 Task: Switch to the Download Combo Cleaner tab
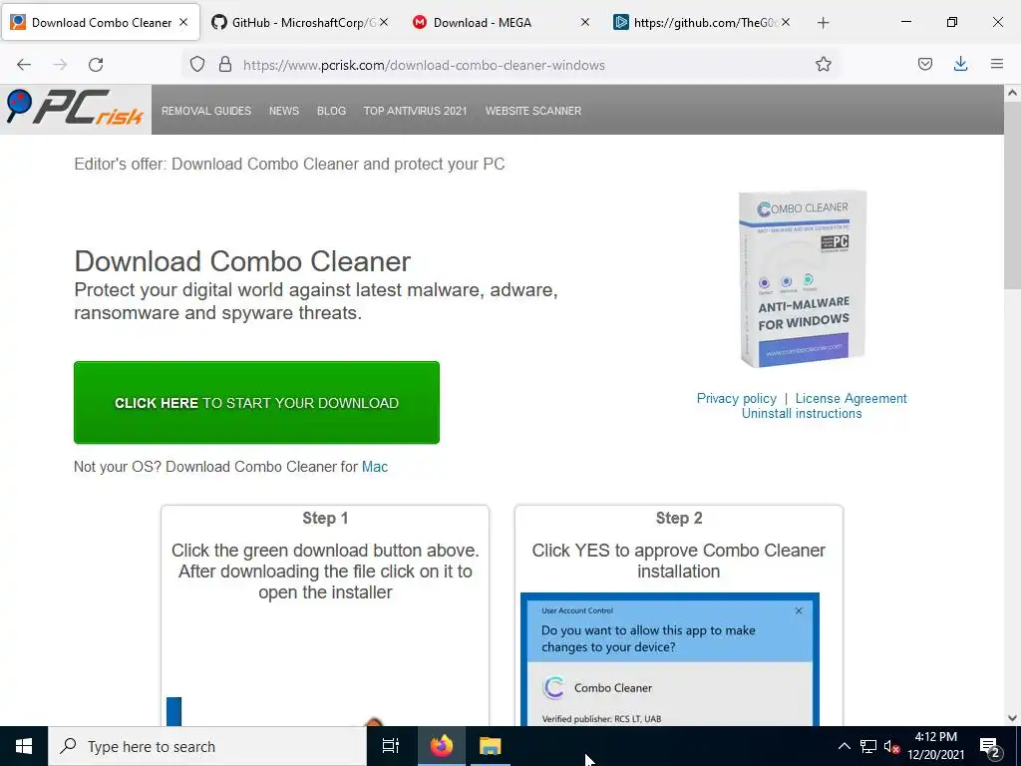[x=101, y=22]
